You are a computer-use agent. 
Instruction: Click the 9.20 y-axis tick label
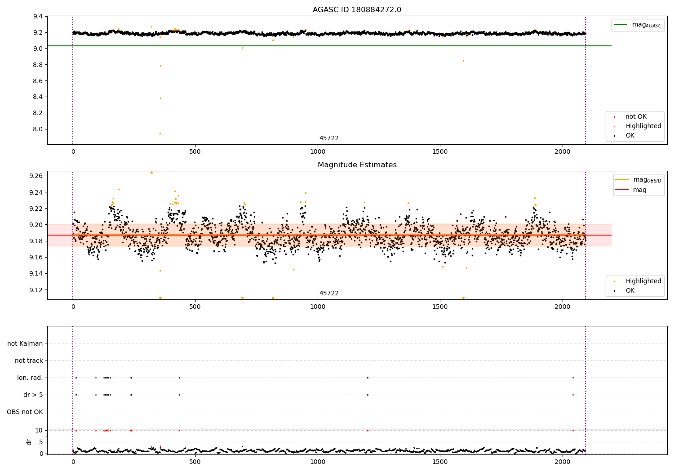click(36, 225)
